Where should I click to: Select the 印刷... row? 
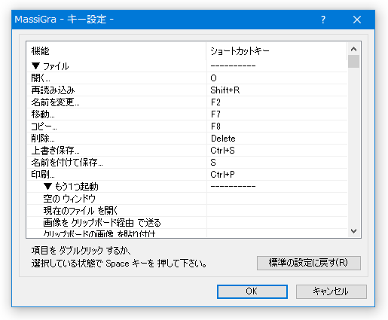tap(187, 175)
